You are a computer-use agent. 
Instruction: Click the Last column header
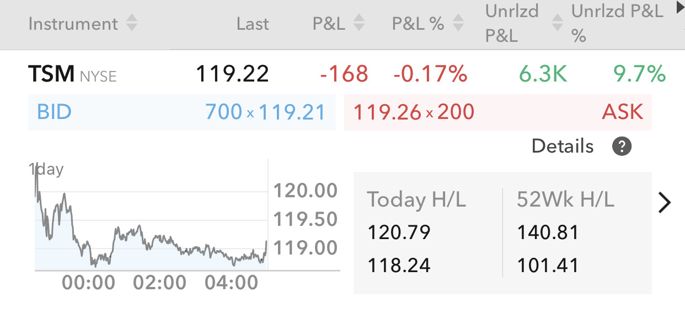[253, 24]
